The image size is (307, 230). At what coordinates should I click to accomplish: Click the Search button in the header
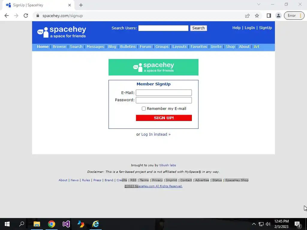pos(198,28)
